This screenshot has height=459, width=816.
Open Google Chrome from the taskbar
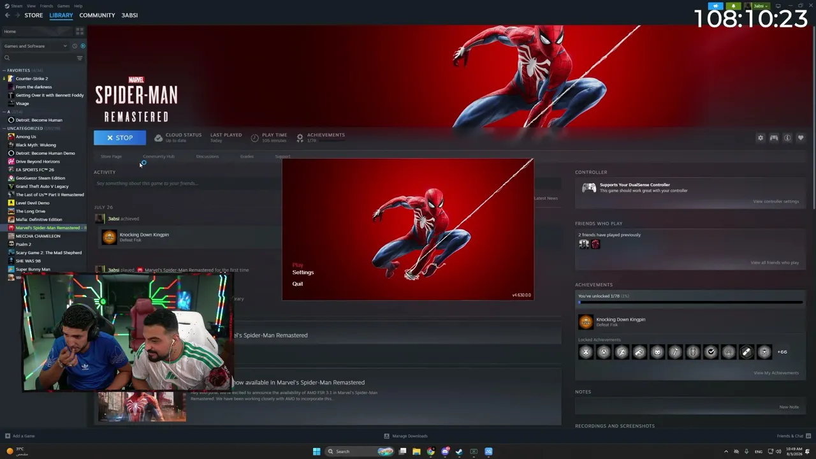[x=431, y=451]
